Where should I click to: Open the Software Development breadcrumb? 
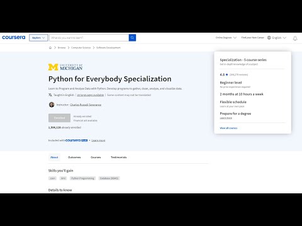click(108, 48)
